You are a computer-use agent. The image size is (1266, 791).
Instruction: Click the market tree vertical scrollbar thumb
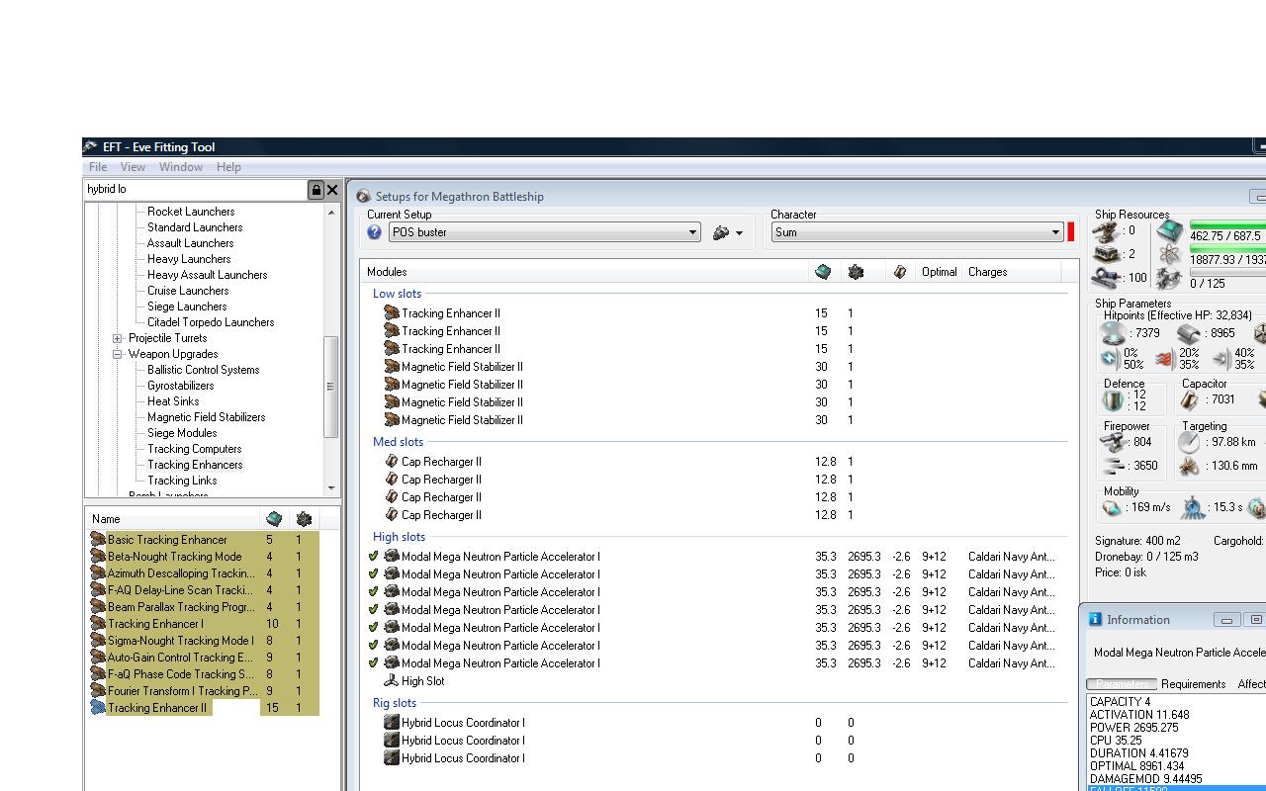[x=331, y=387]
